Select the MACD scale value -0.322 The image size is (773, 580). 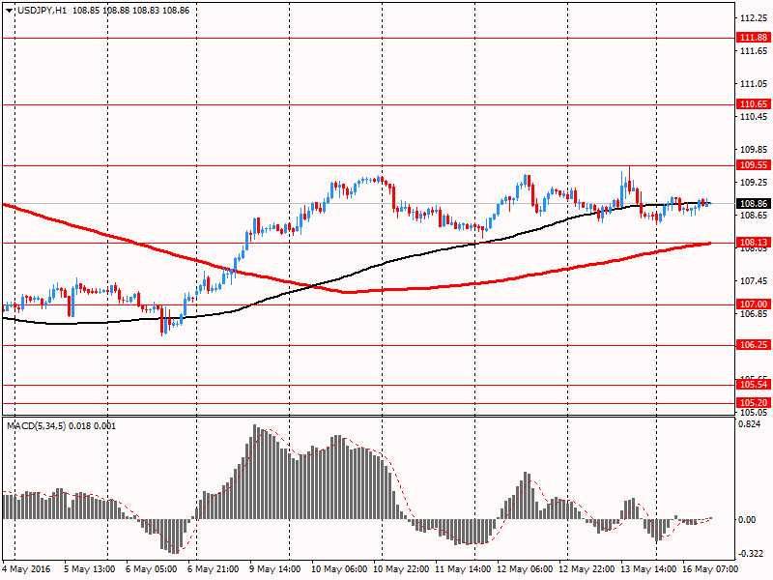click(x=752, y=553)
